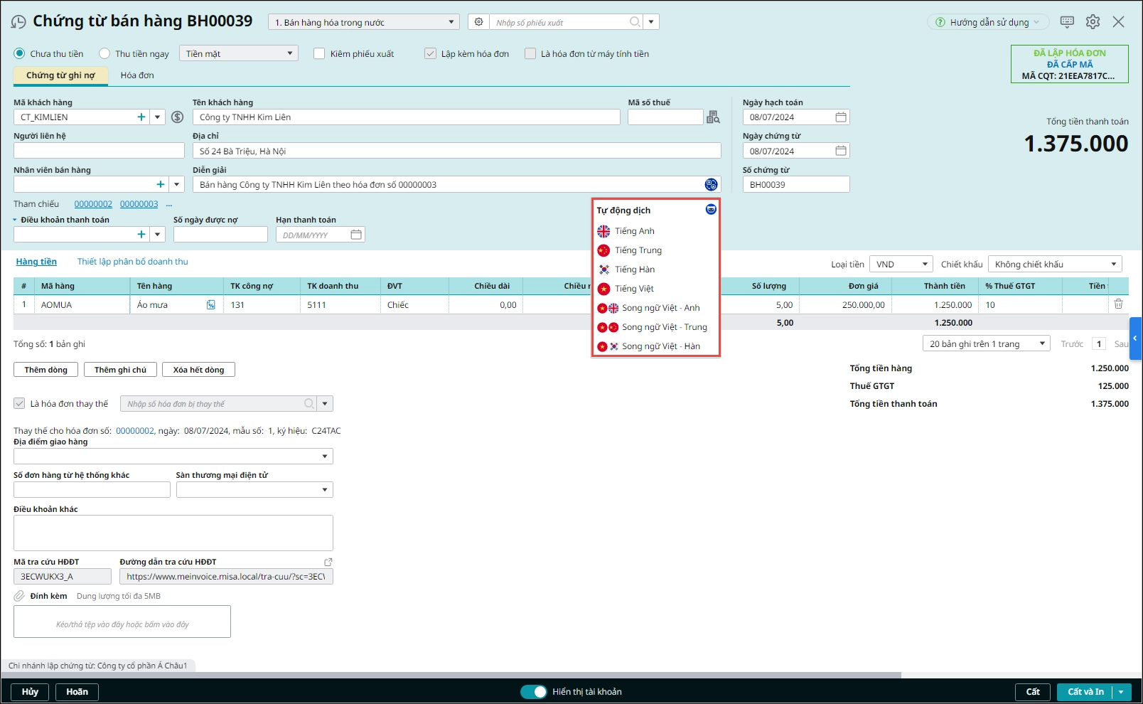This screenshot has height=704, width=1143.
Task: Select the Thu tiền ngay radio option
Action: coord(105,53)
